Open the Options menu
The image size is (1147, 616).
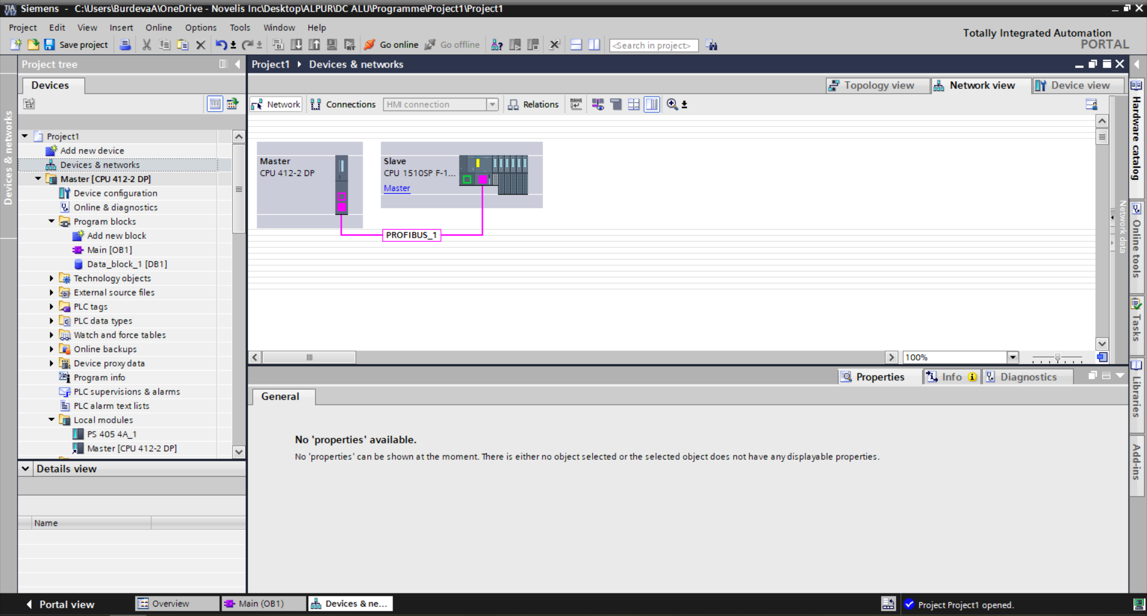tap(201, 27)
